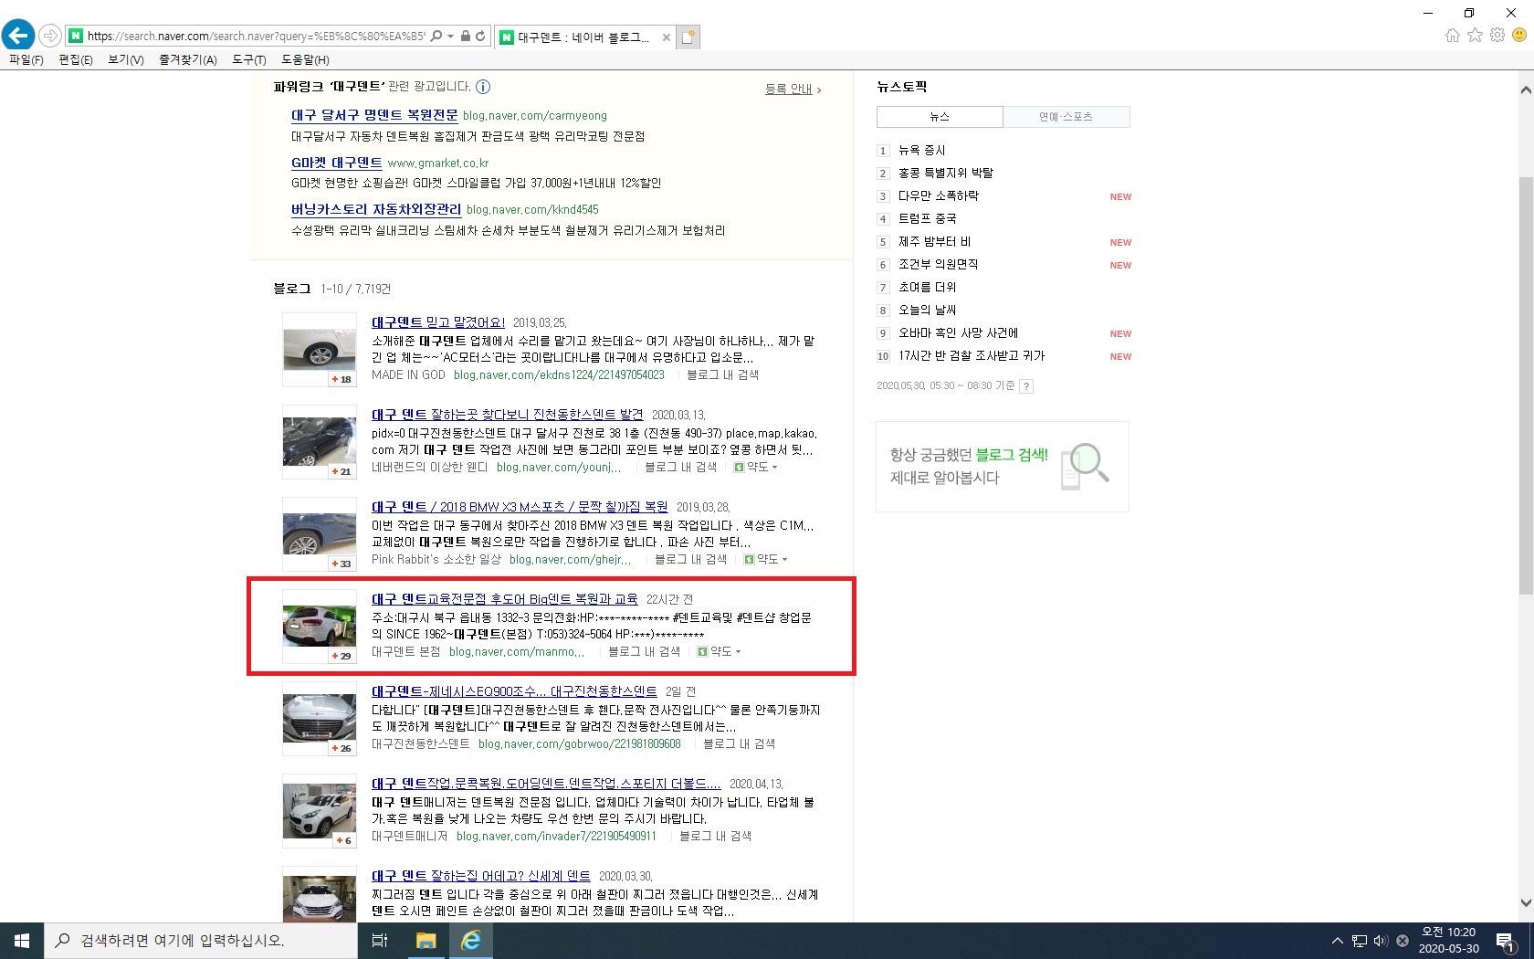Click the volume speaker tray icon
Viewport: 1534px width, 959px height.
click(x=1381, y=941)
